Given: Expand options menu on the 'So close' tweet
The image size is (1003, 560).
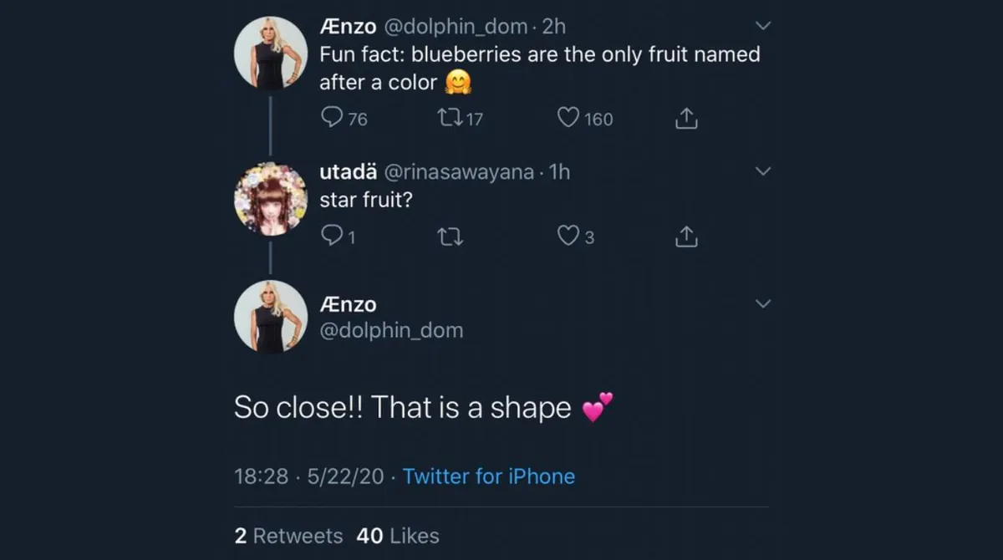Looking at the screenshot, I should click(762, 303).
